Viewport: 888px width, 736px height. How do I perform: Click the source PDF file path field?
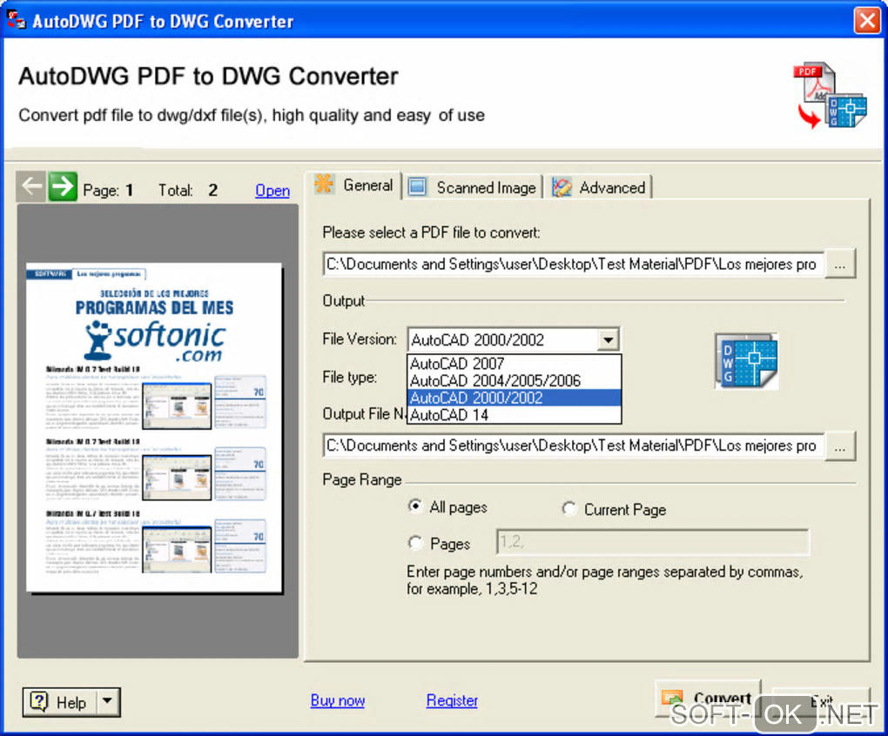click(574, 264)
